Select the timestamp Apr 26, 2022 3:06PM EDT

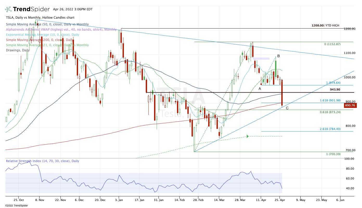coord(73,9)
